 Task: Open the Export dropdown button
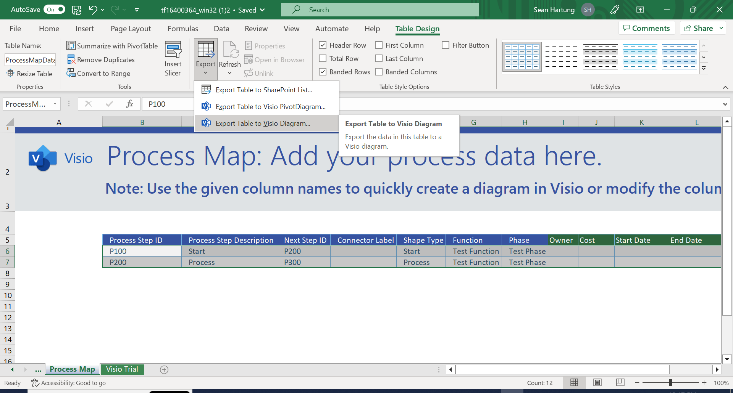click(x=206, y=59)
